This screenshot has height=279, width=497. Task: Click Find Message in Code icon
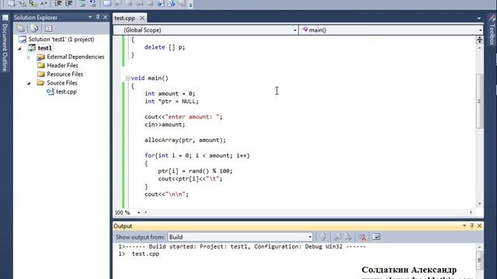[x=323, y=237]
